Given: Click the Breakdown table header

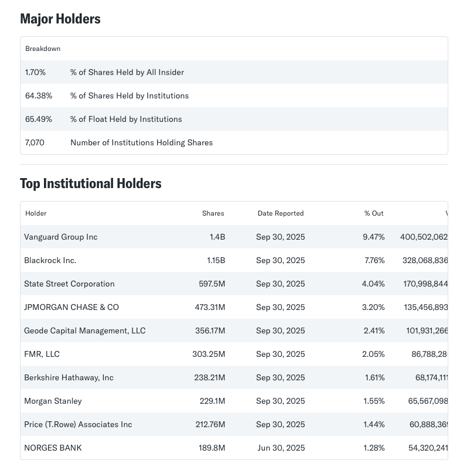Looking at the screenshot, I should click(43, 49).
